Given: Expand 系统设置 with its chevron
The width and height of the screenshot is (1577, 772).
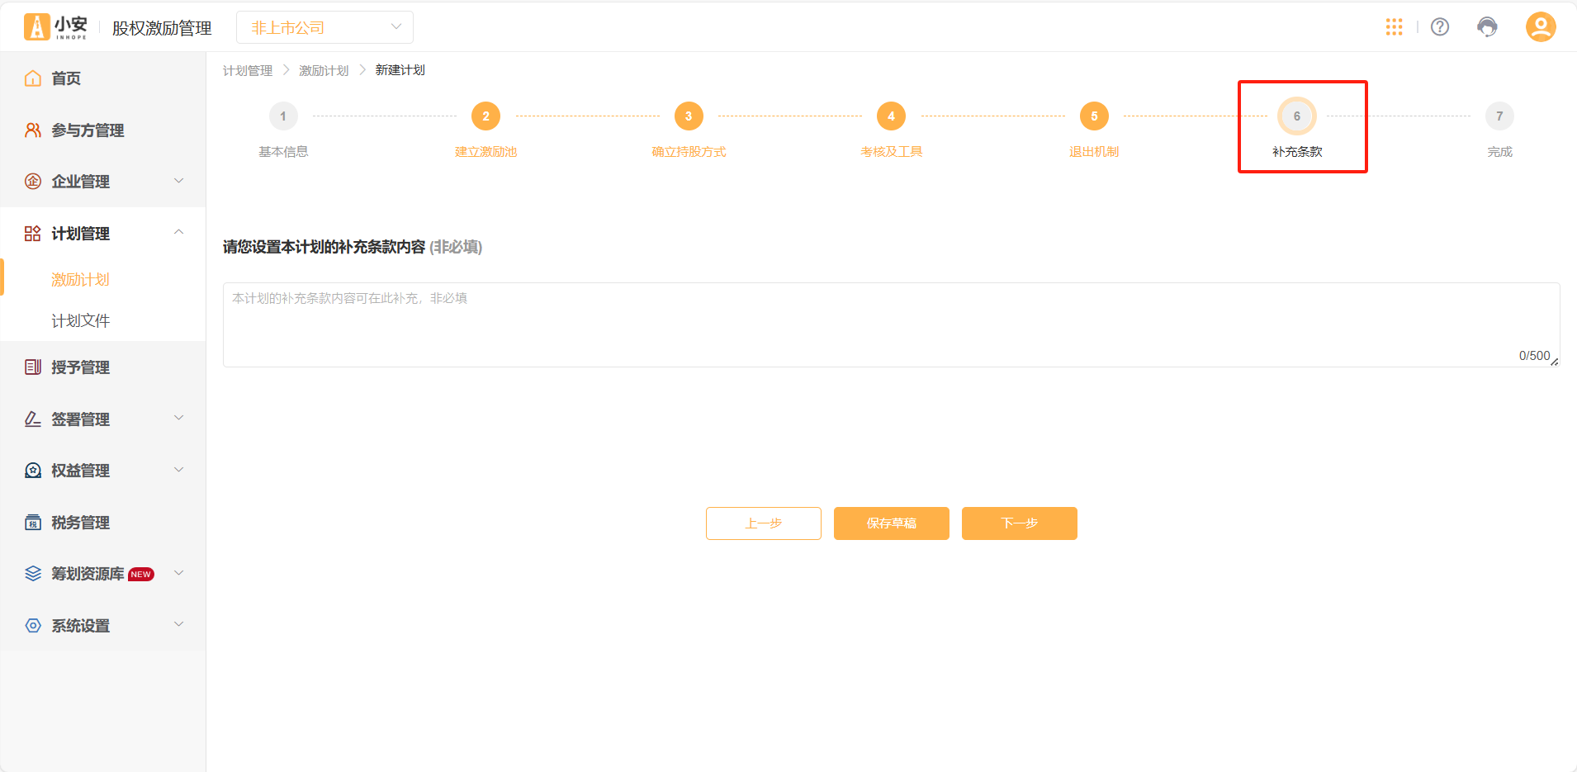Looking at the screenshot, I should point(178,625).
